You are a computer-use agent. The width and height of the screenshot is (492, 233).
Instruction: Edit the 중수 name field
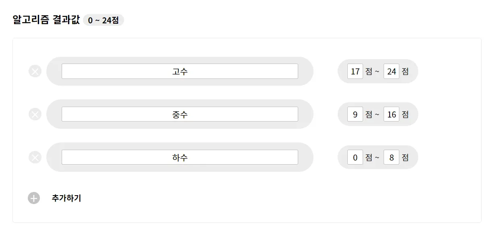tap(180, 114)
